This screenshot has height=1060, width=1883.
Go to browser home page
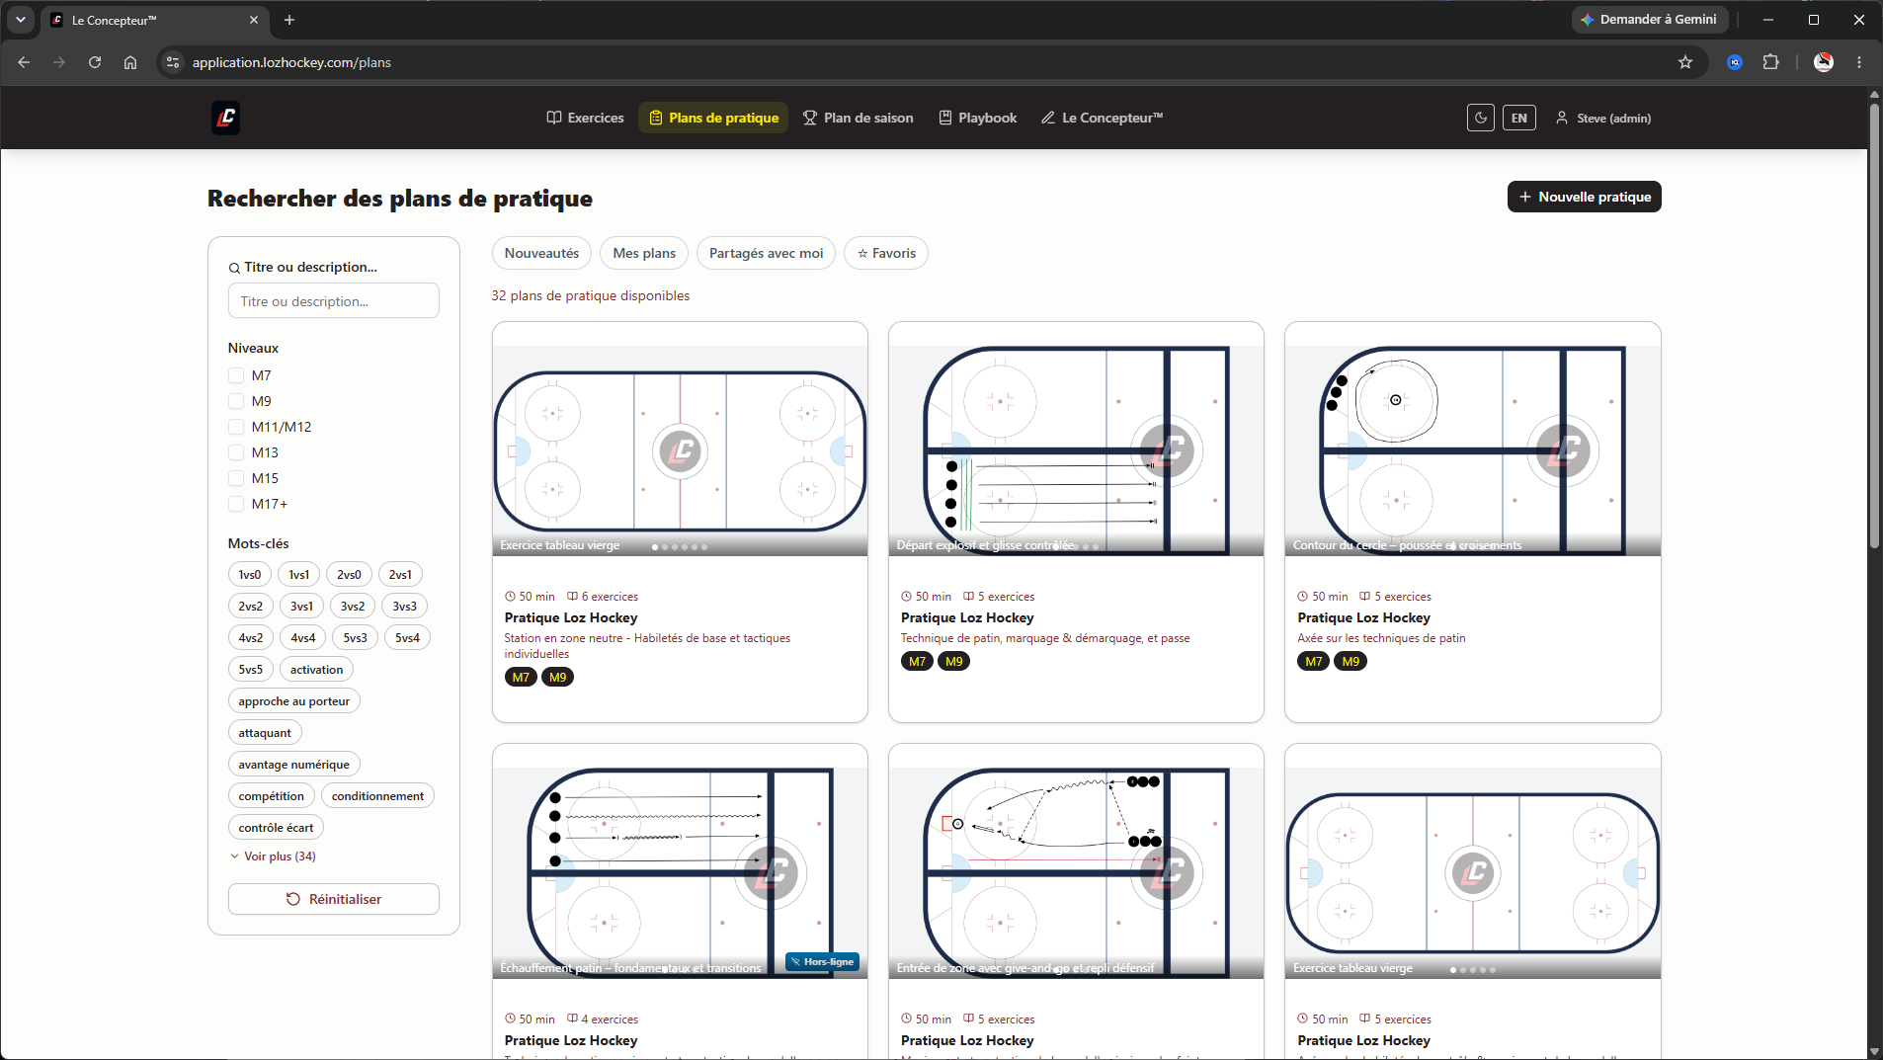coord(130,62)
